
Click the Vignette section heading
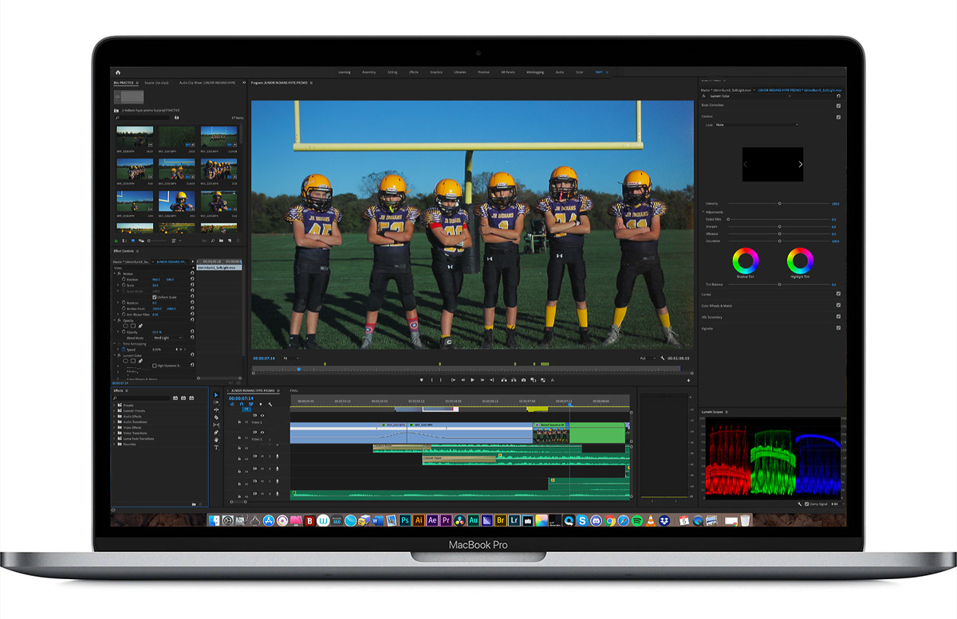pos(707,328)
